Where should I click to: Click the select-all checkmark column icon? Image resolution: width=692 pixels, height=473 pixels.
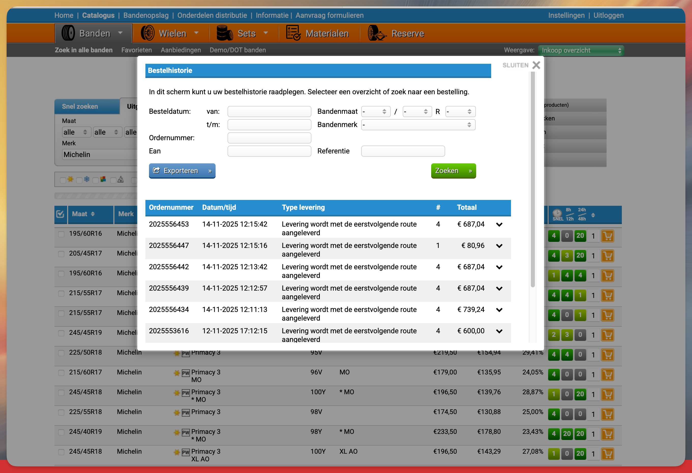tap(60, 214)
